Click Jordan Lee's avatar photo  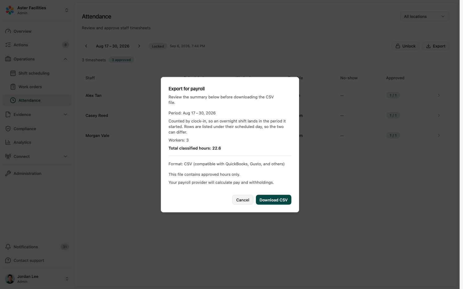[x=10, y=279]
